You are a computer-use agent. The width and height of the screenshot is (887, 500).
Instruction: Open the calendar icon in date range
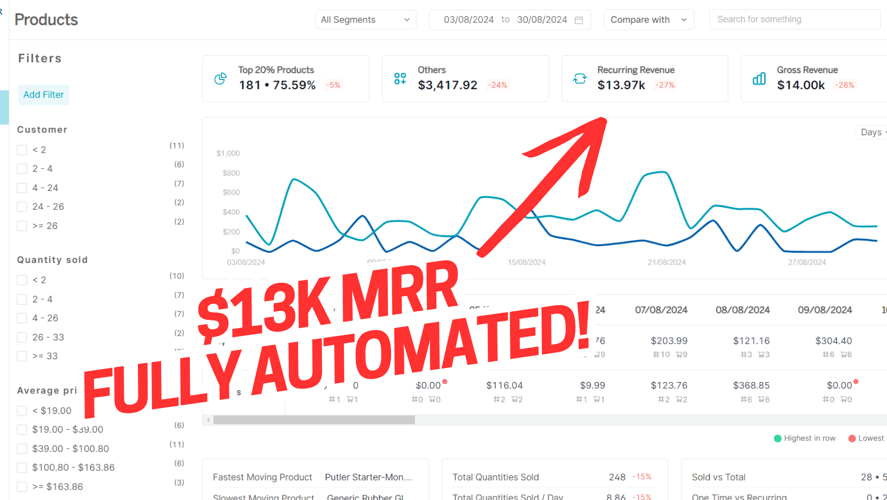[579, 20]
